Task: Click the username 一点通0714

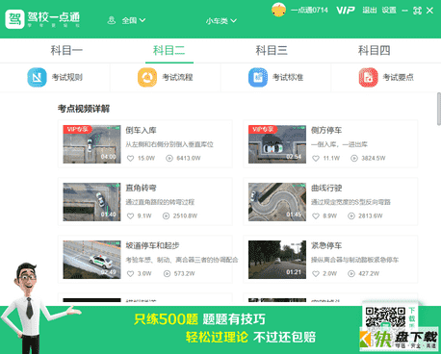Action: click(309, 11)
